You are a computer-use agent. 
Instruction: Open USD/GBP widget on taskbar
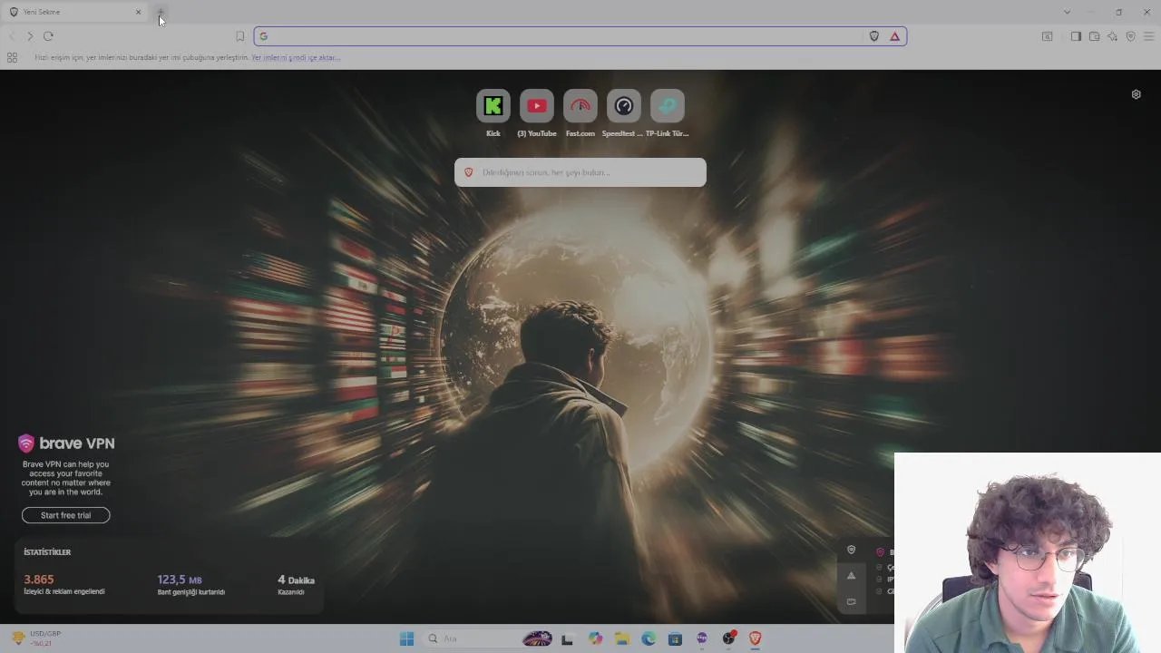tap(36, 638)
